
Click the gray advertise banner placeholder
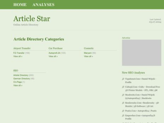click(x=141, y=53)
